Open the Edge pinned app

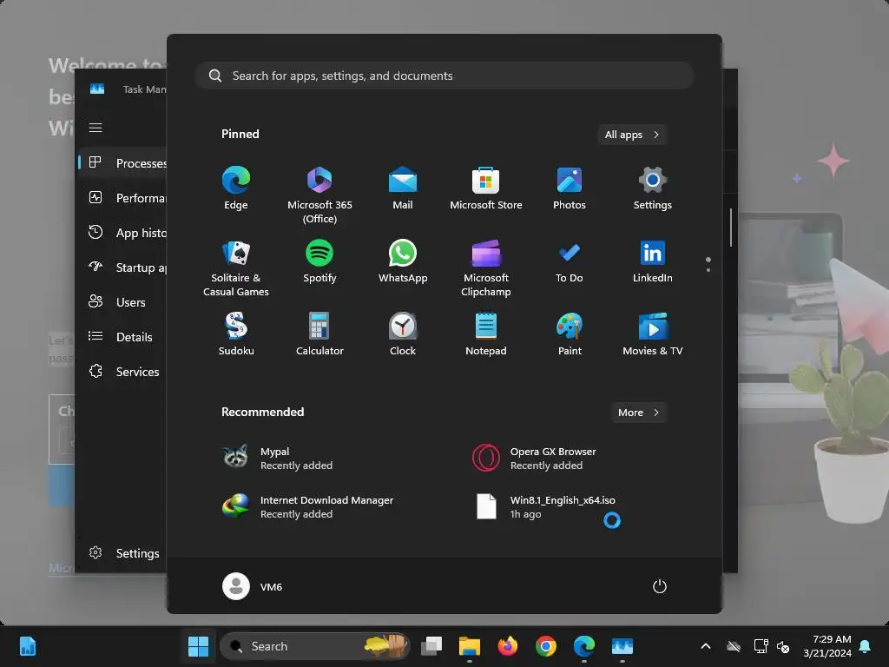236,188
